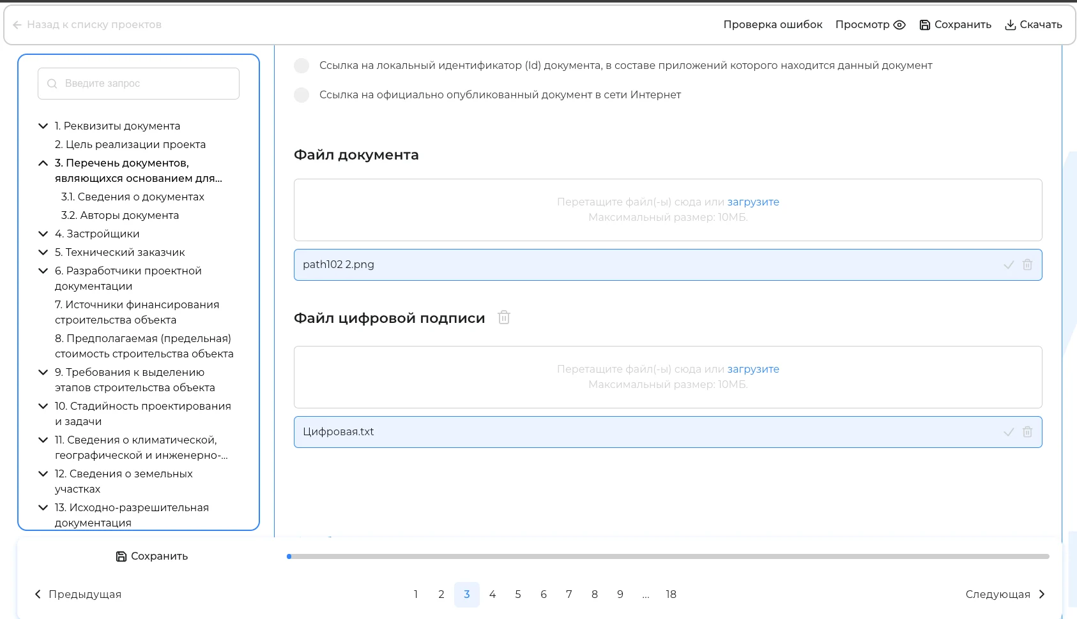The height and width of the screenshot is (619, 1077).
Task: Collapse section 3. Перечень документов
Action: [x=43, y=163]
